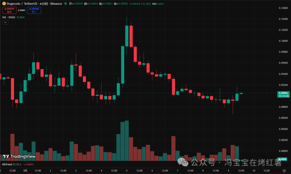
Task: Collapse the indicator legend with chevron button
Action: coord(5,23)
